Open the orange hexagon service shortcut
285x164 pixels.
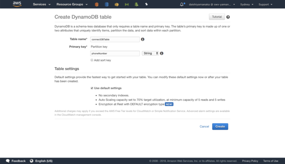click(97, 4)
